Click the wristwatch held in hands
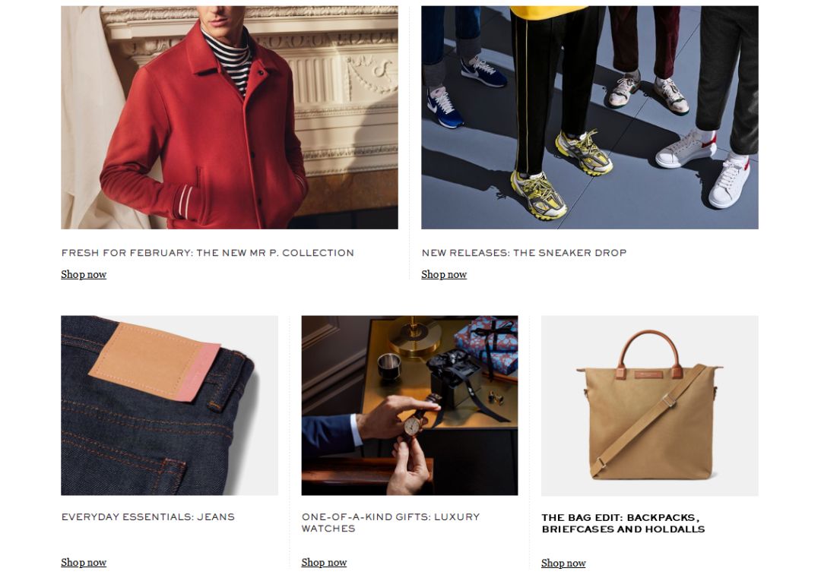821x584 pixels. [x=413, y=425]
